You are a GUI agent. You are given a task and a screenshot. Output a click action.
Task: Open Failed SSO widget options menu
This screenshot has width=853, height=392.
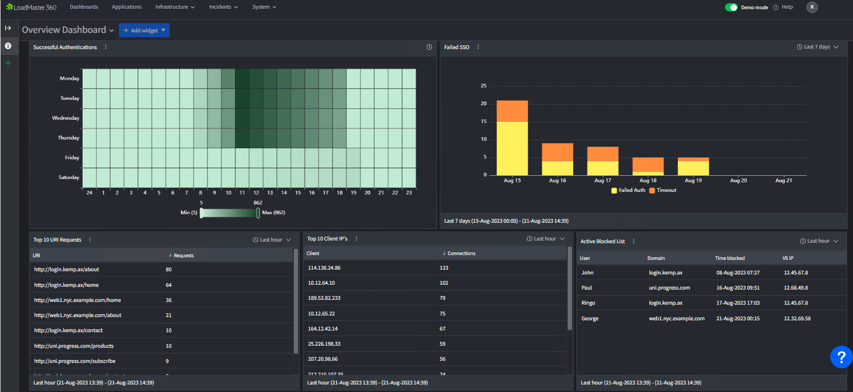click(478, 47)
